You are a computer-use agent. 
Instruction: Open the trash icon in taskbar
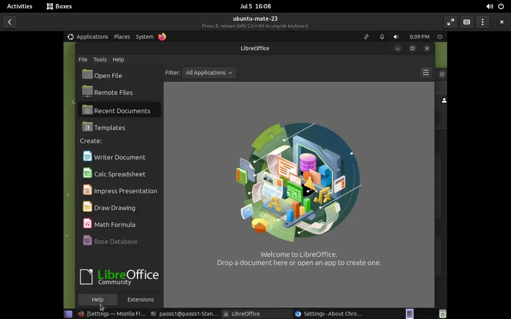(442, 314)
